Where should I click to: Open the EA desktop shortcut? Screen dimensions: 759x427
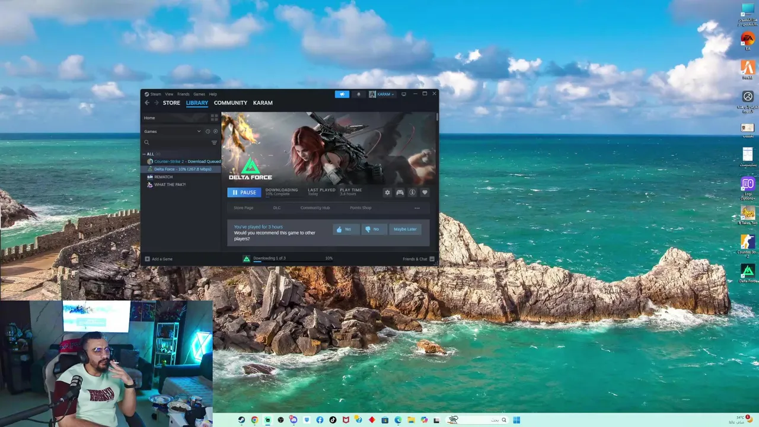[x=748, y=42]
